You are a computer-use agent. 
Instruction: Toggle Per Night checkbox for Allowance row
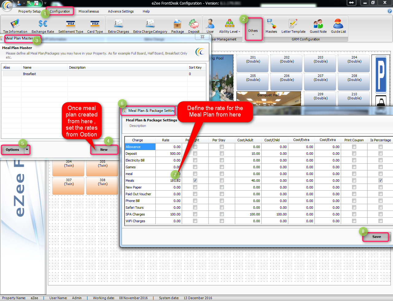(x=195, y=147)
